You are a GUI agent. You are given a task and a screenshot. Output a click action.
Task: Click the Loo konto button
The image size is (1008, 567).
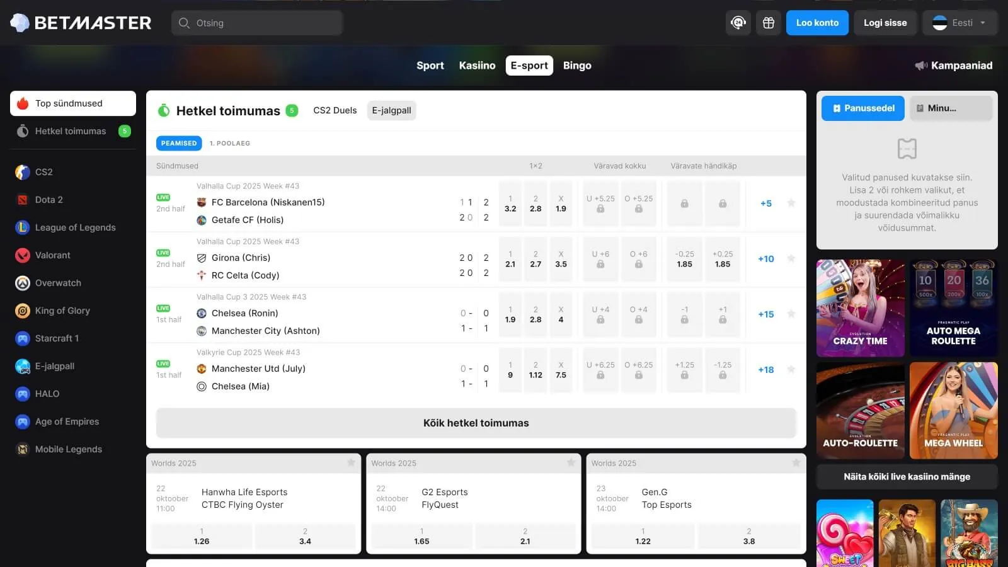pyautogui.click(x=817, y=23)
